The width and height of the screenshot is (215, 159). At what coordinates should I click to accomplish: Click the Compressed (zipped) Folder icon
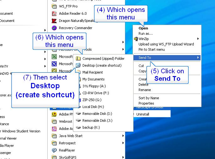[x=78, y=59]
